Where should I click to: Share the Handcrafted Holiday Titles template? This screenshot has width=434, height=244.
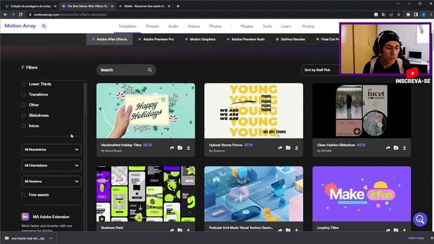[x=172, y=148]
